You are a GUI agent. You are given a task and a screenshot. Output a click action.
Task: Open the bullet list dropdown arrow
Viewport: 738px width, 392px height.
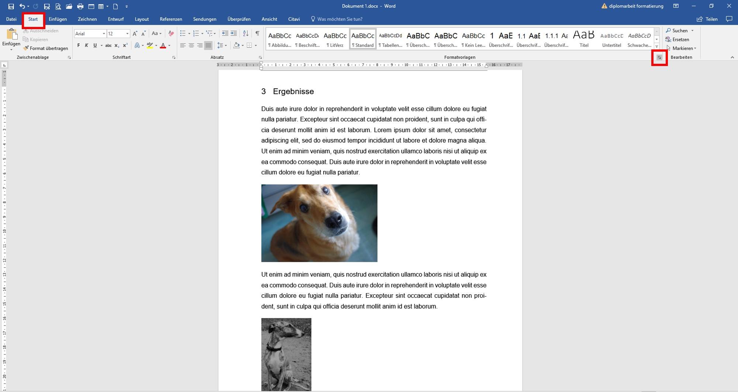[189, 34]
